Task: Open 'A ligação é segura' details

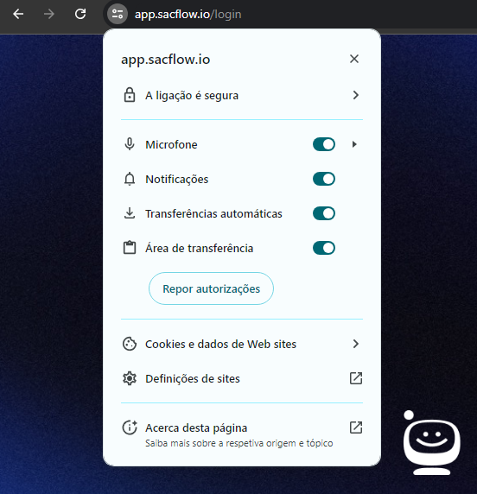Action: point(242,95)
